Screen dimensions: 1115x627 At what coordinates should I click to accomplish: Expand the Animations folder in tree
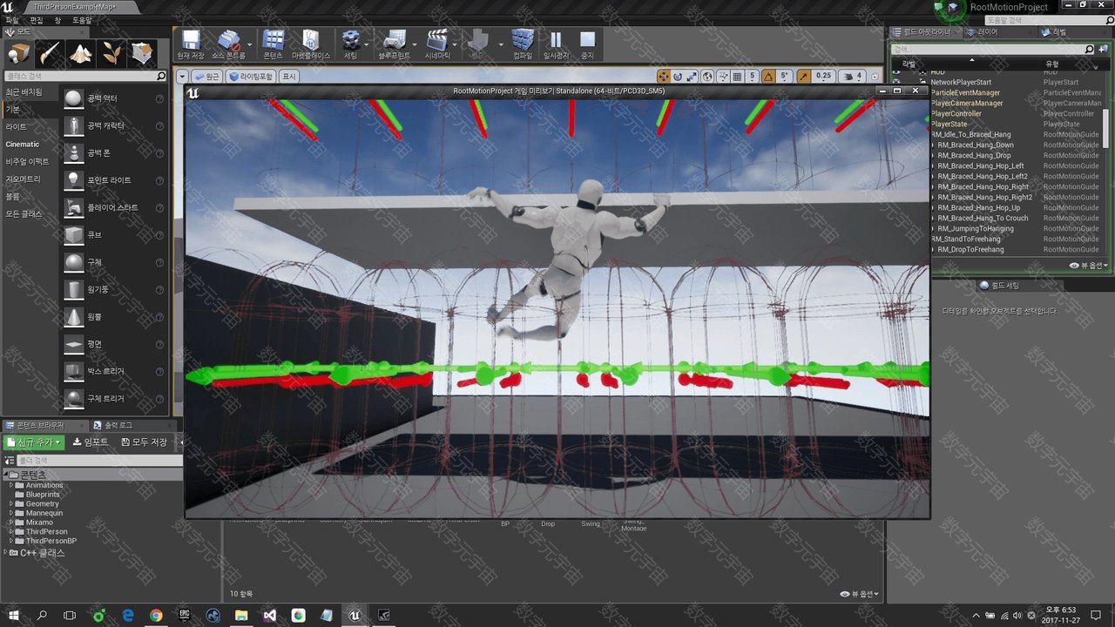pos(11,485)
